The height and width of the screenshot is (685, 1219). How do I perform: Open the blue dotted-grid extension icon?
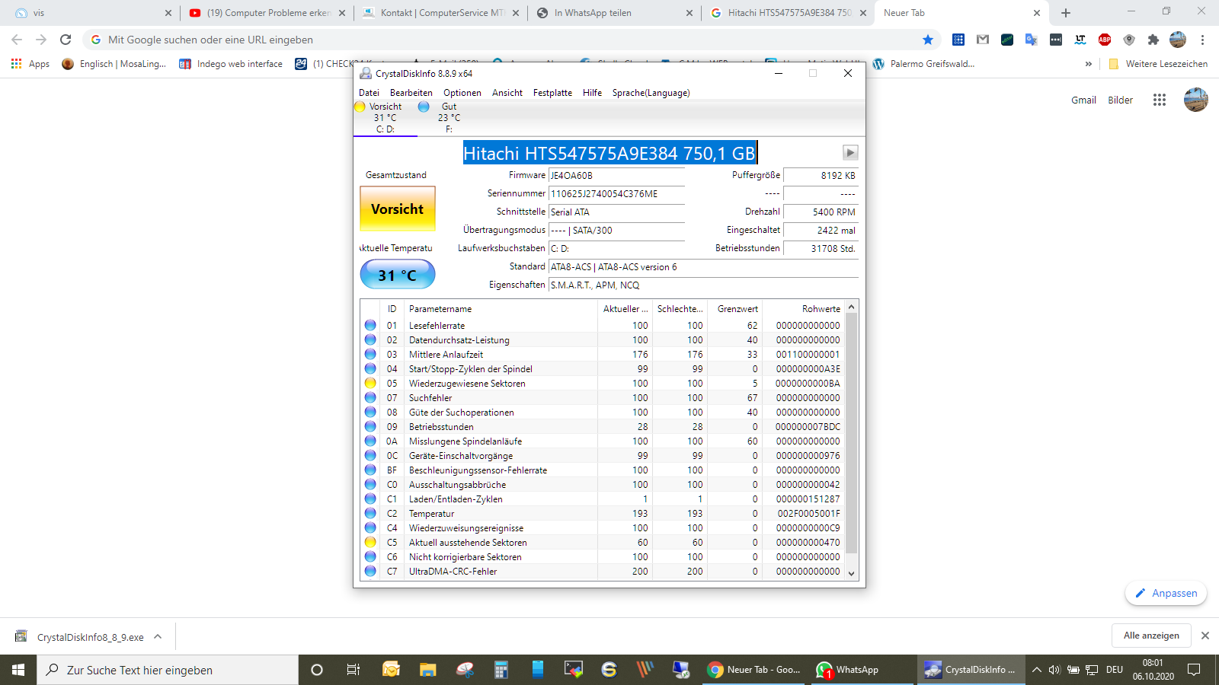click(x=958, y=40)
